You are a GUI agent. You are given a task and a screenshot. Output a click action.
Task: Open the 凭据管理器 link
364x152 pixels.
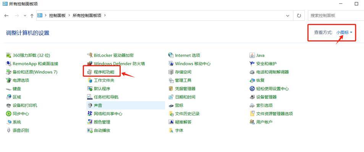185,89
